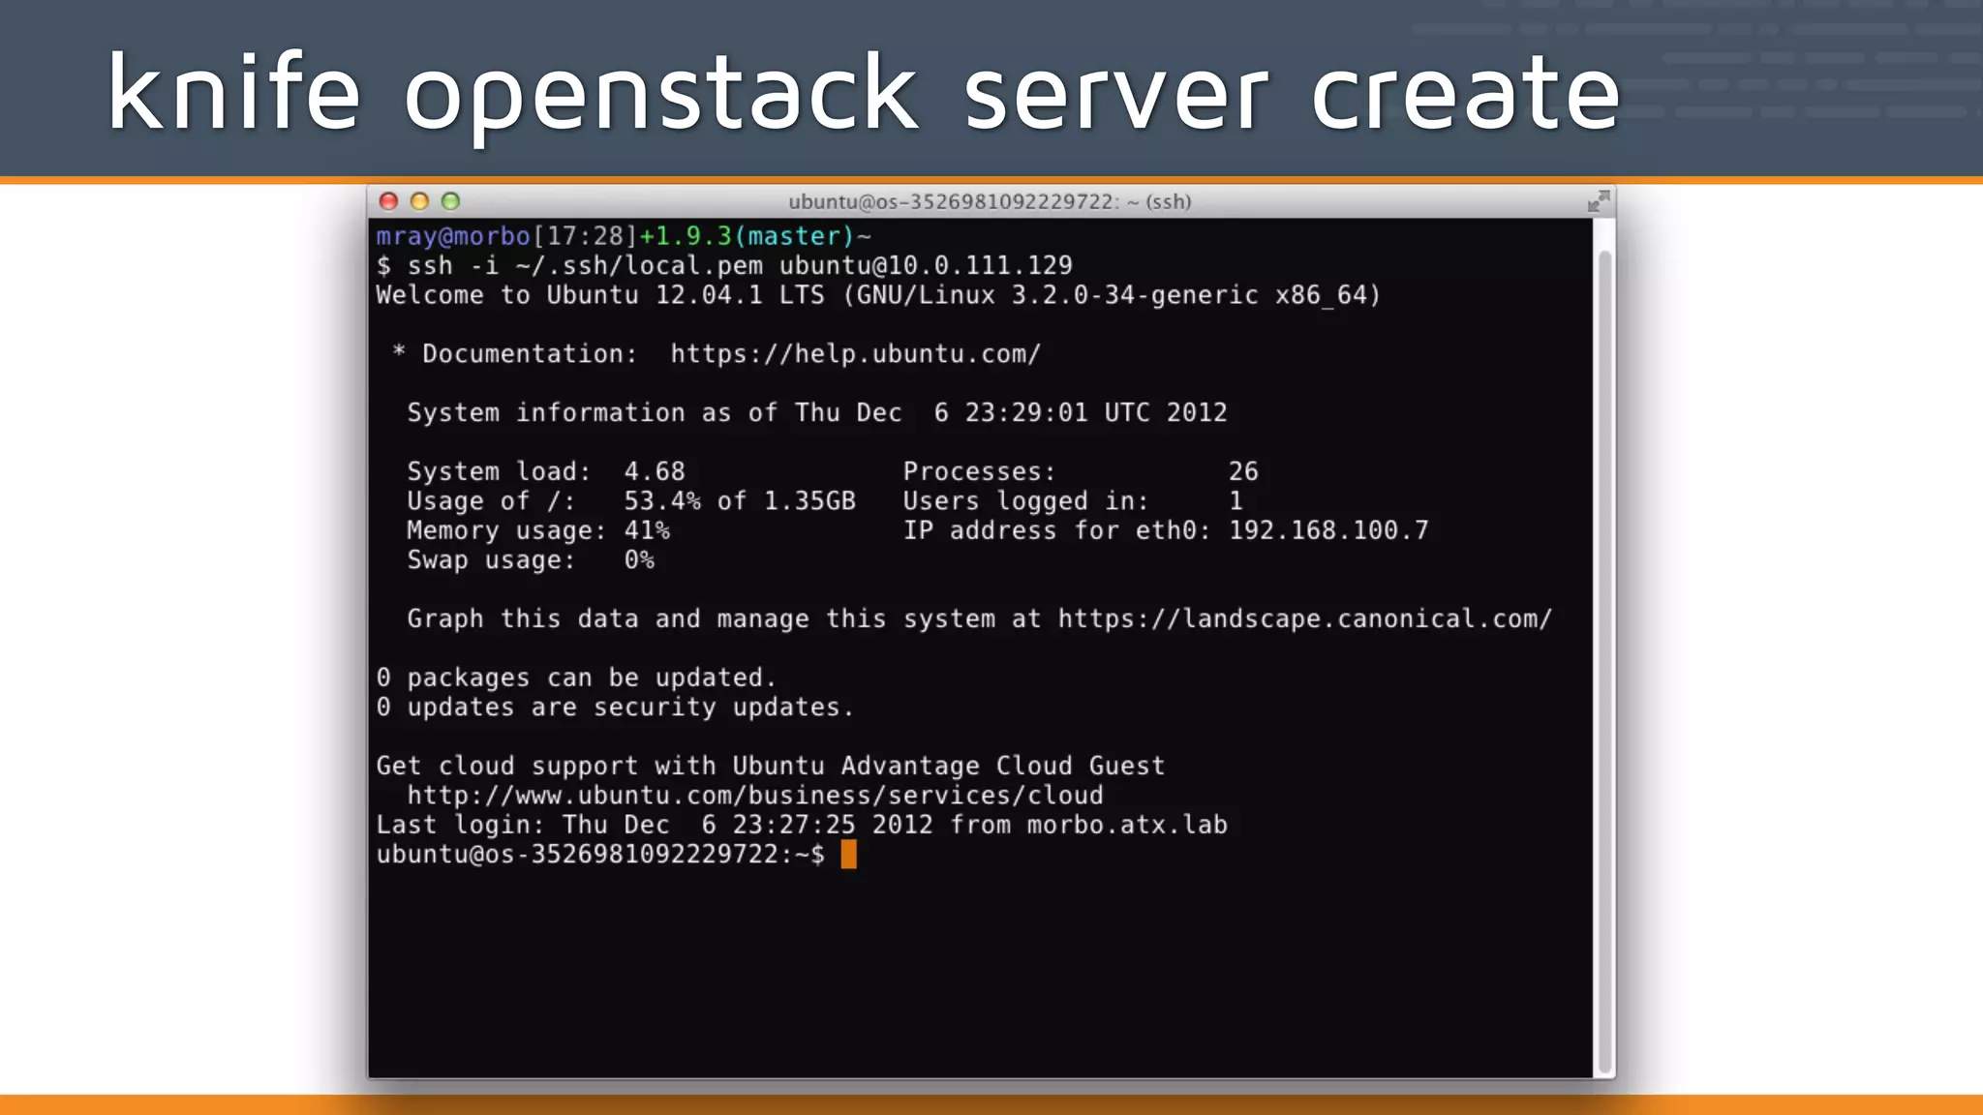Click the 'Get cloud support with Ubuntu Advantage' line
The width and height of the screenshot is (1983, 1115).
coord(771,767)
